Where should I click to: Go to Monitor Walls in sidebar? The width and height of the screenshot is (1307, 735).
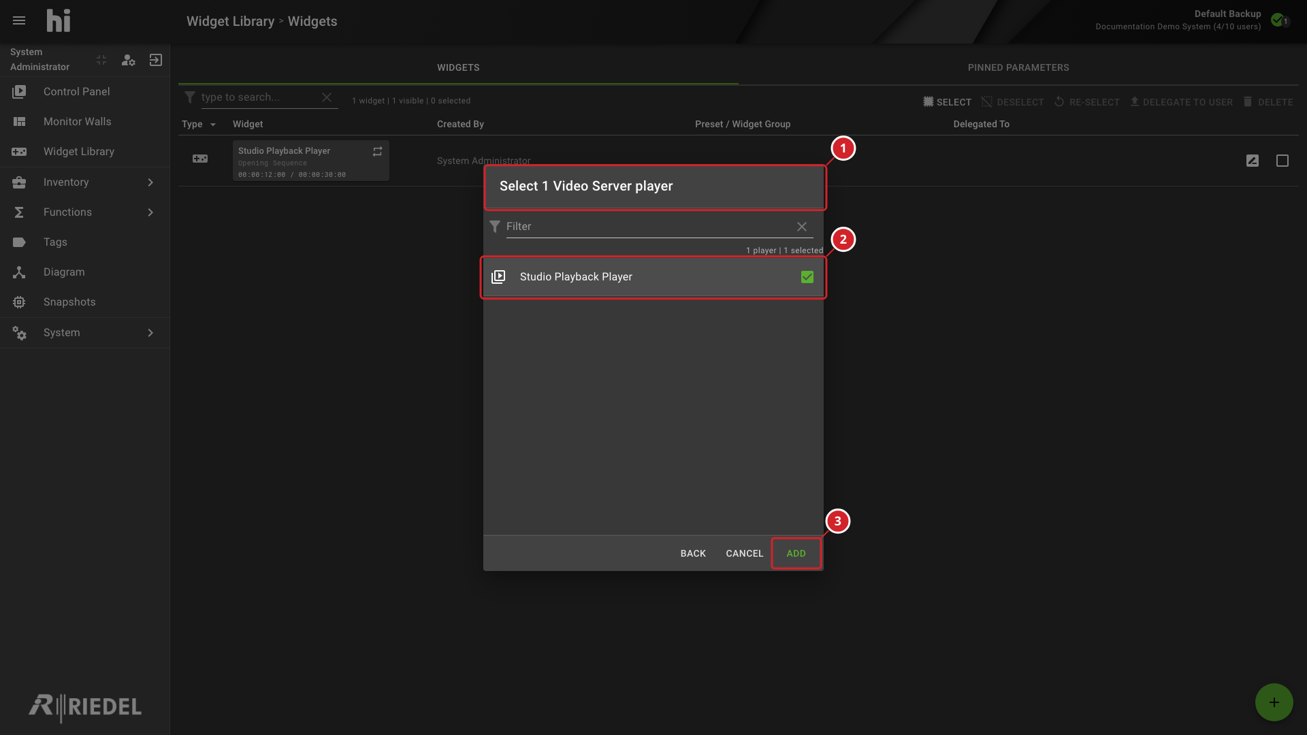pyautogui.click(x=85, y=121)
